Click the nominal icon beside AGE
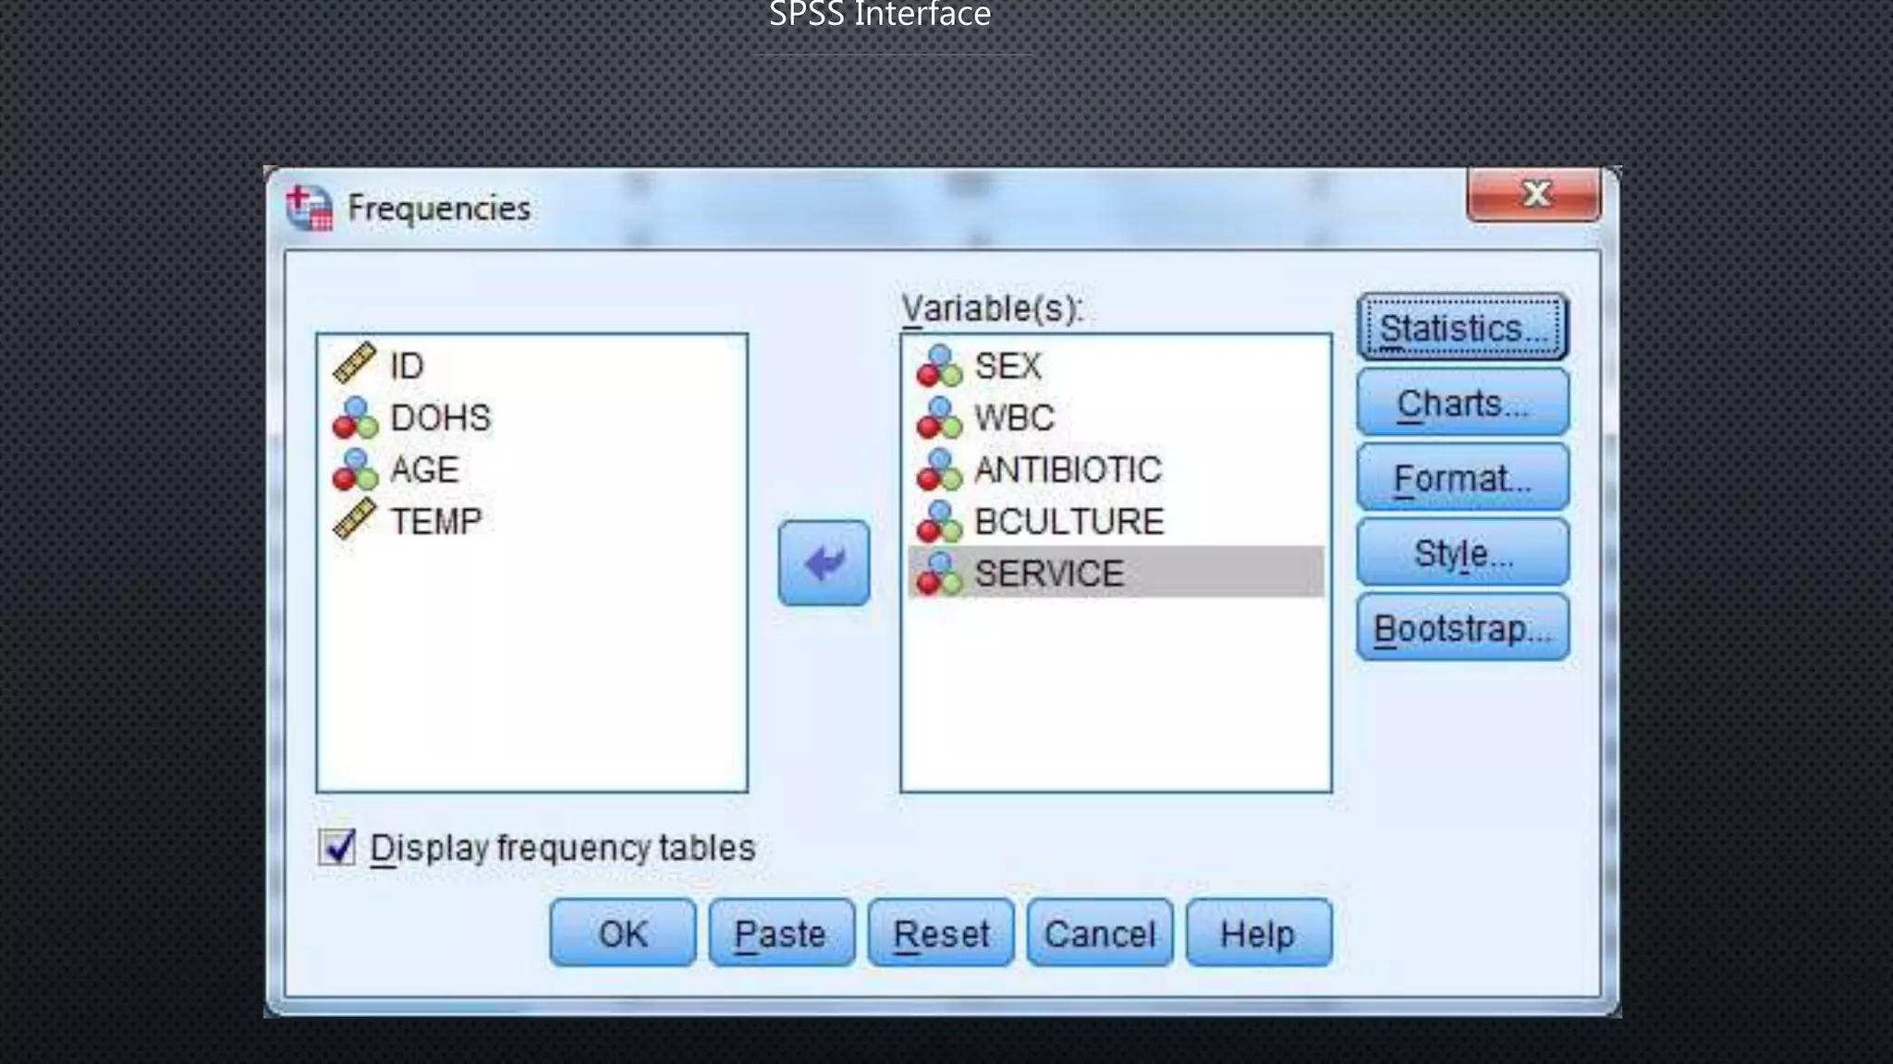The image size is (1893, 1064). pos(356,469)
